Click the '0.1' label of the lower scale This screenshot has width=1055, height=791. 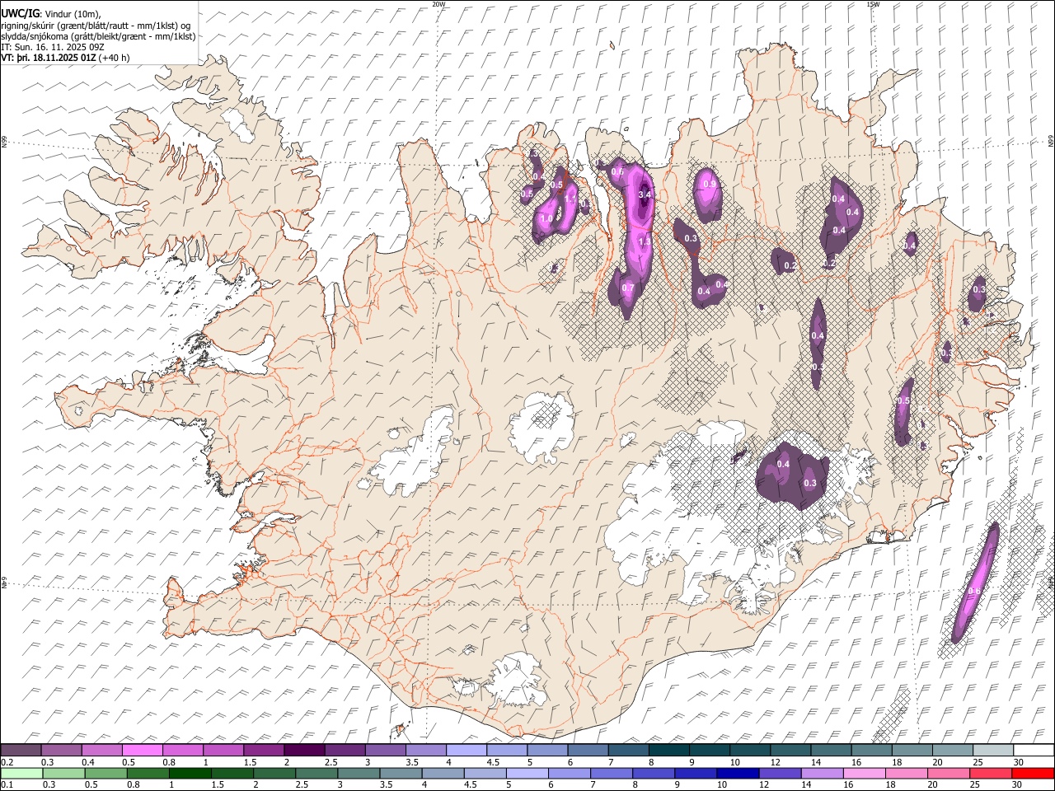[7, 785]
